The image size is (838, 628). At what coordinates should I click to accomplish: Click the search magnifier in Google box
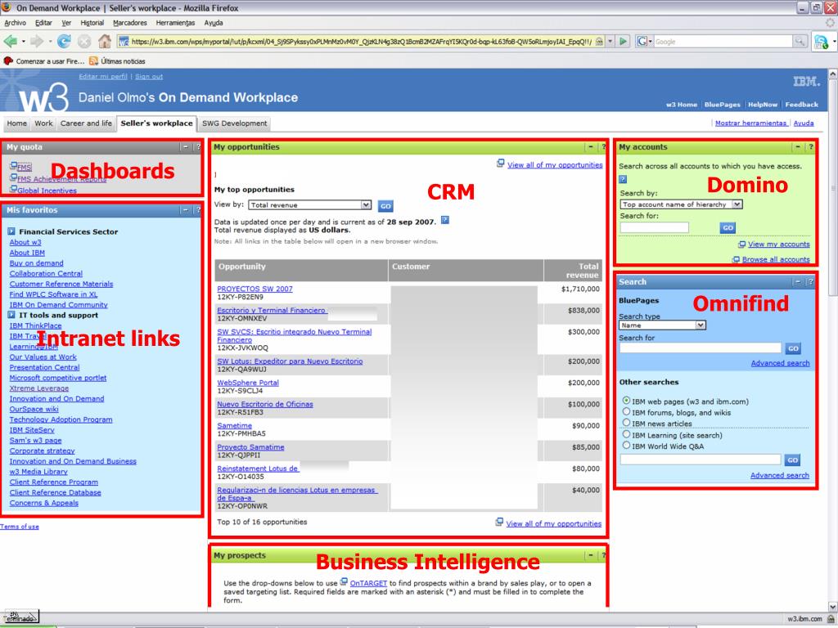click(x=800, y=41)
